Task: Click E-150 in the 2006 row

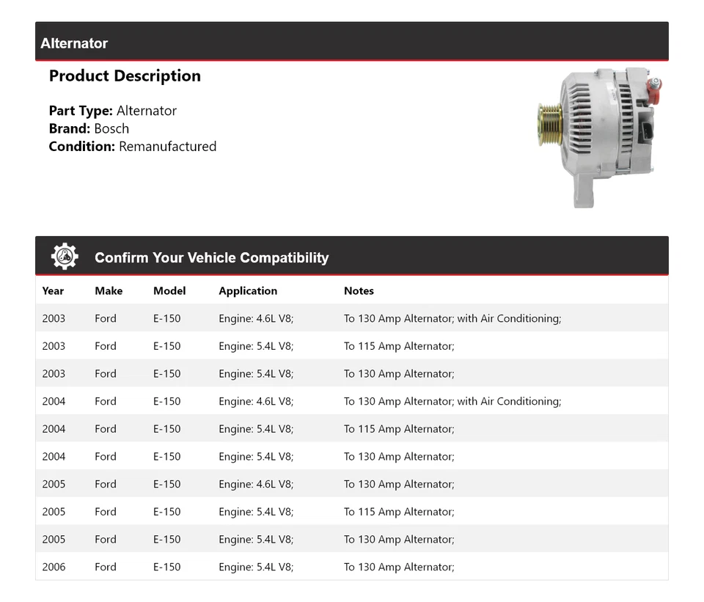Action: click(x=167, y=567)
